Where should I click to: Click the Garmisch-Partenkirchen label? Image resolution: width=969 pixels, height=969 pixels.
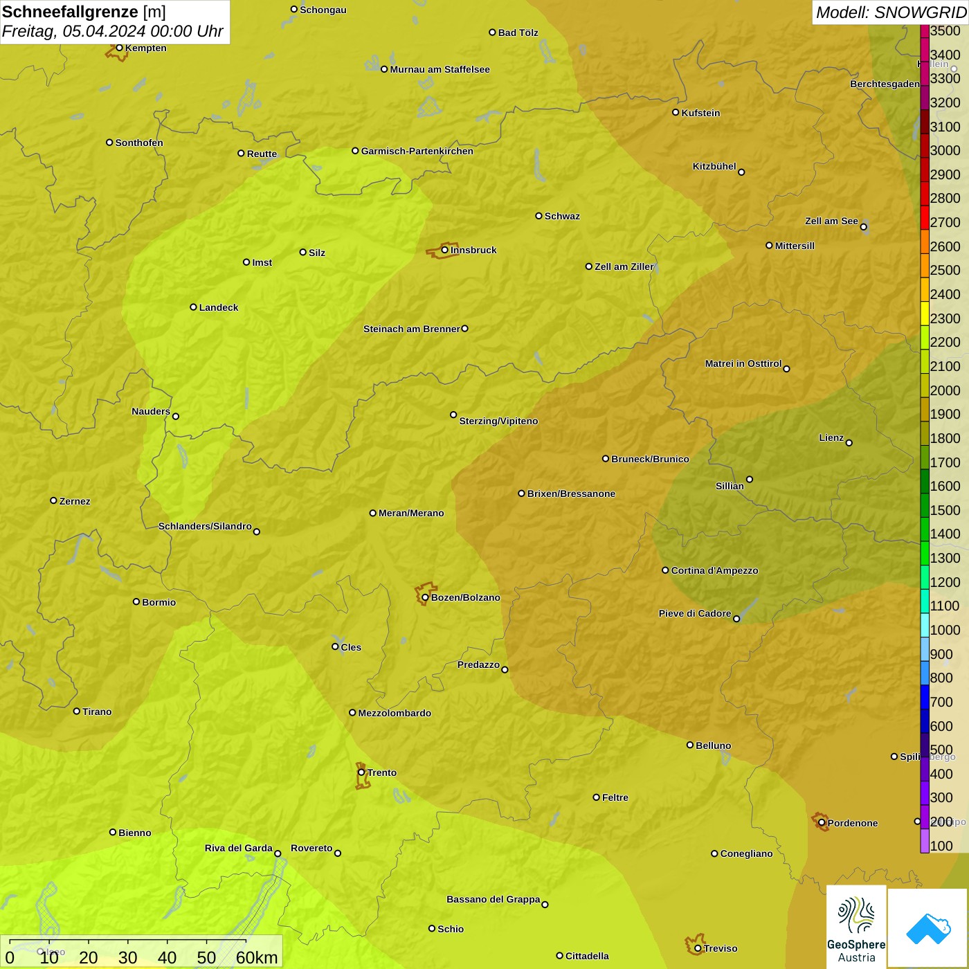[417, 151]
